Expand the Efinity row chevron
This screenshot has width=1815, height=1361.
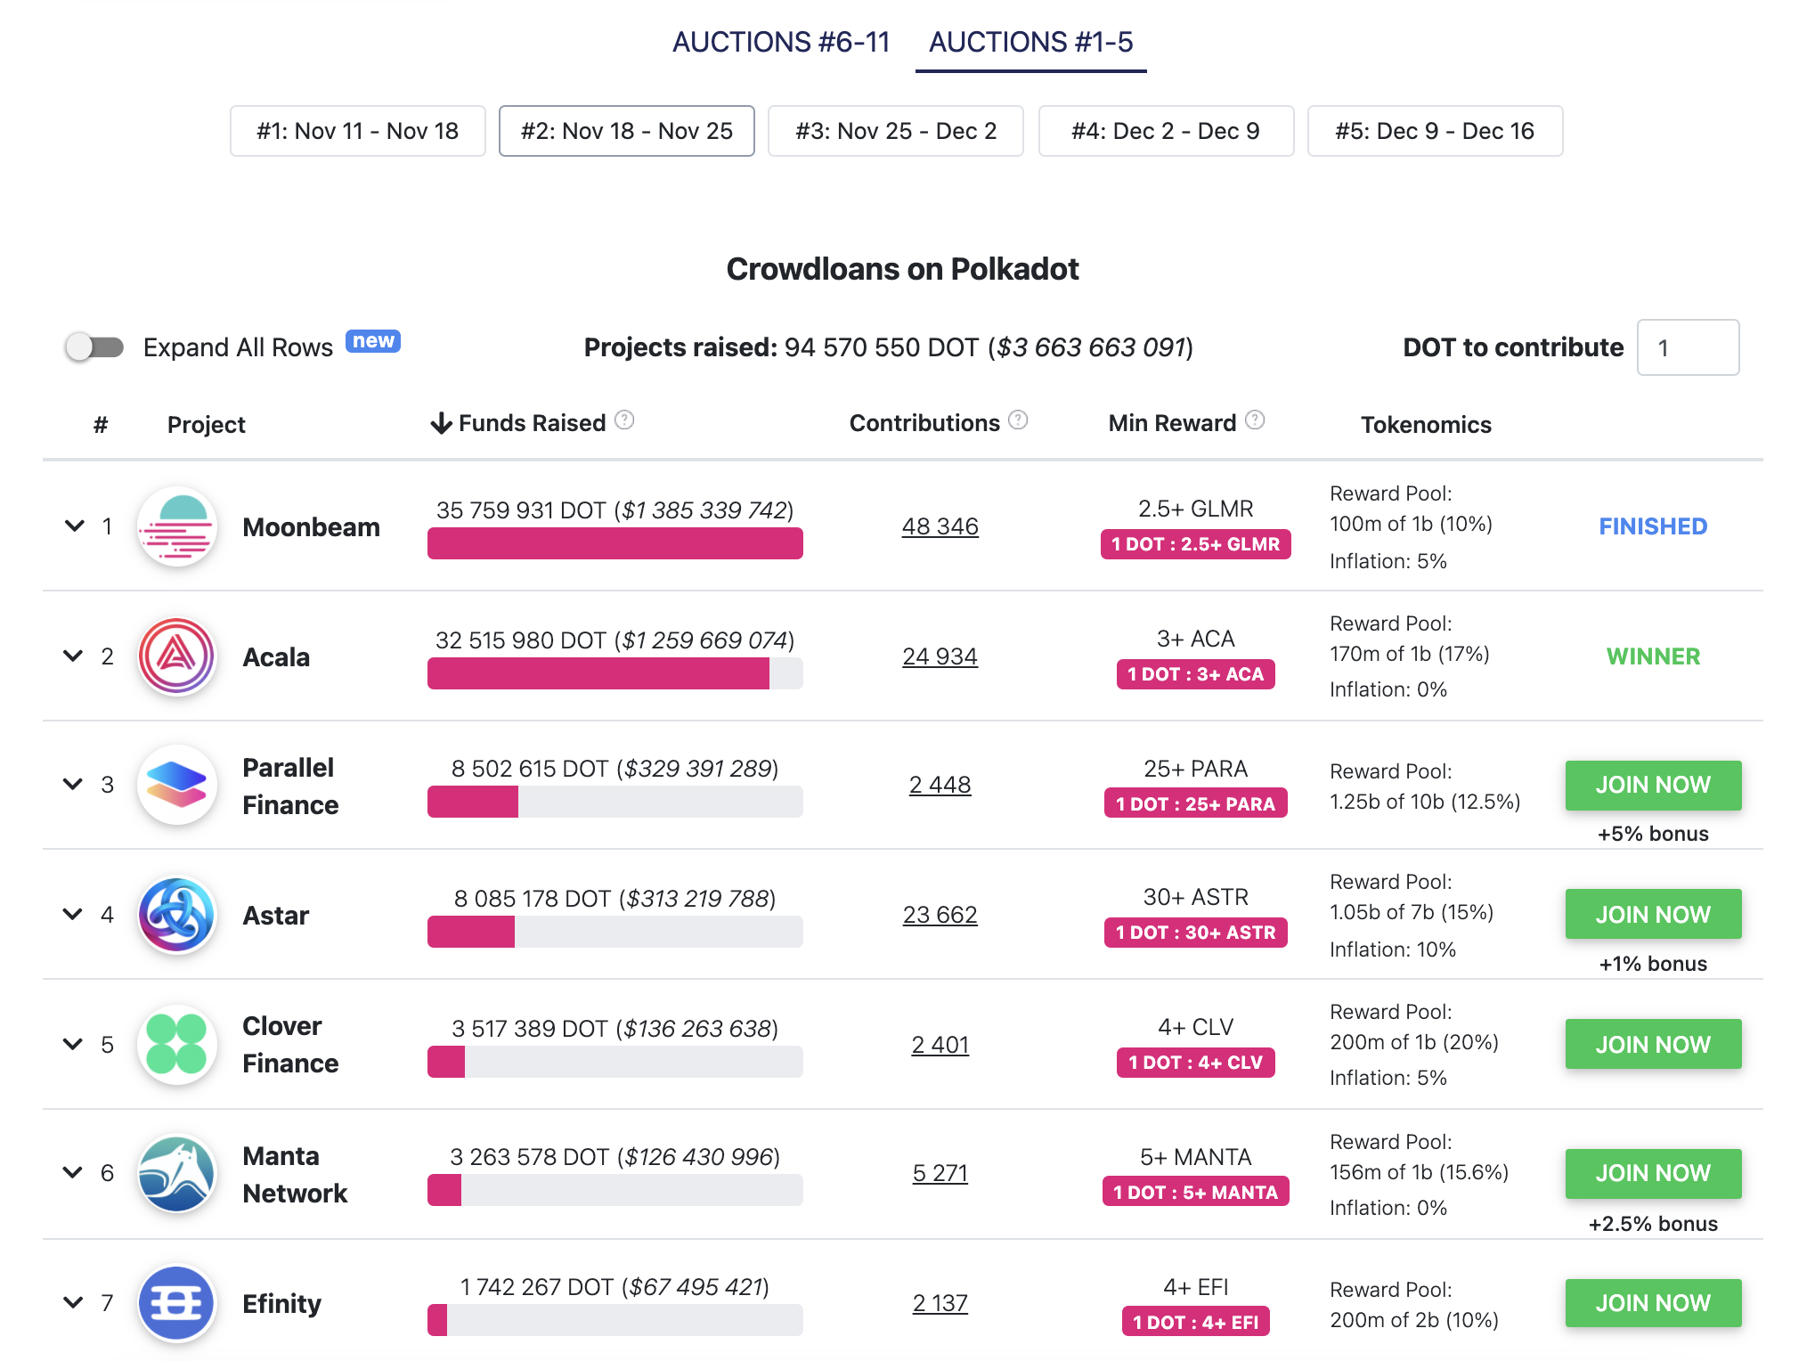74,1303
